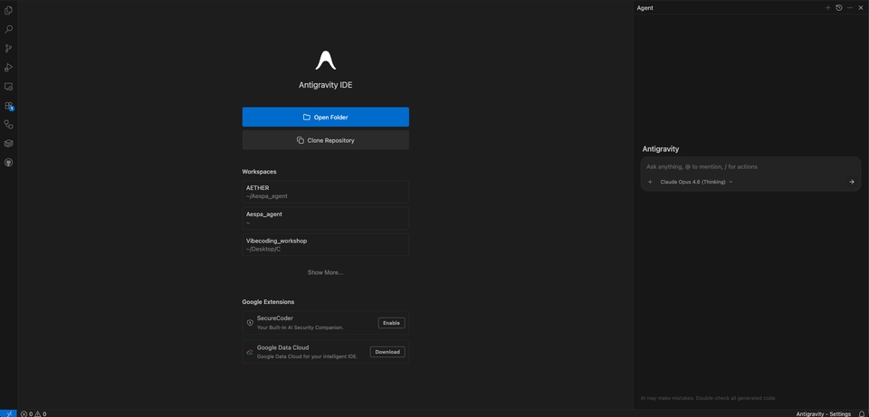869x417 pixels.
Task: Open the Claude Opus 4.6 model dropdown
Action: pyautogui.click(x=696, y=182)
